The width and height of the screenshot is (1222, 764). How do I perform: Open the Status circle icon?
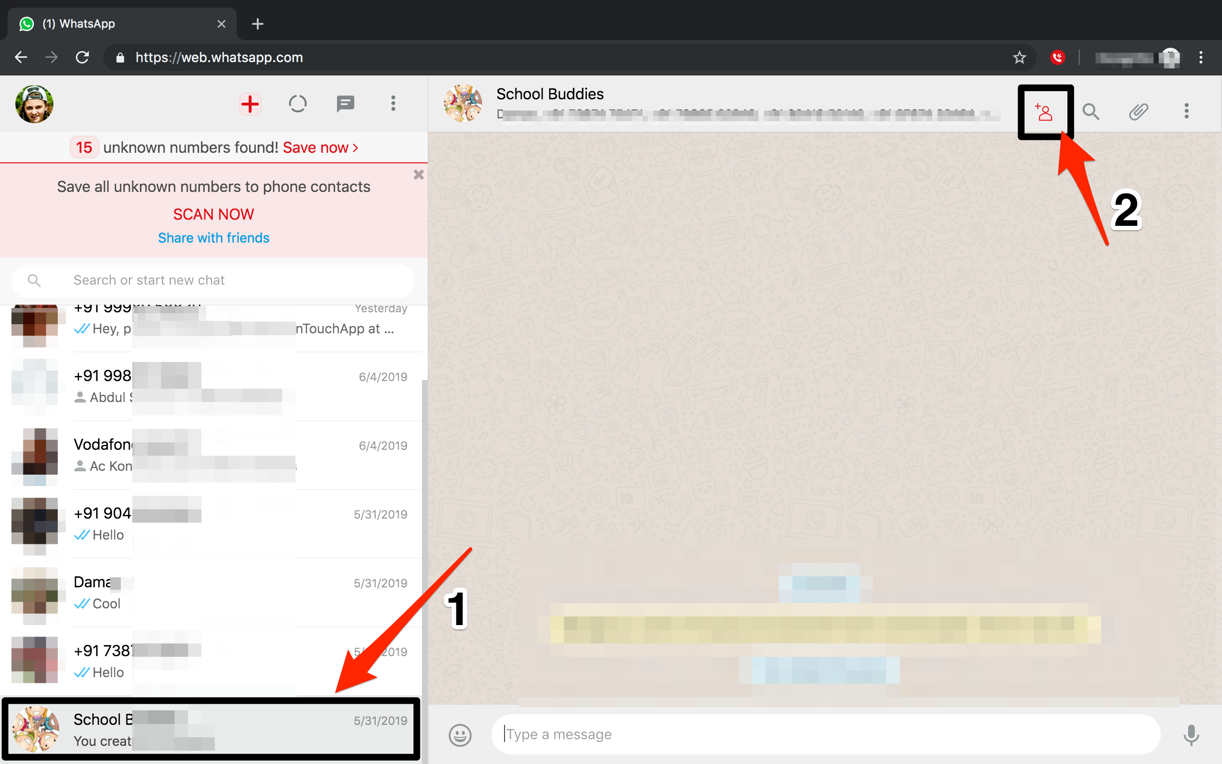pos(297,104)
